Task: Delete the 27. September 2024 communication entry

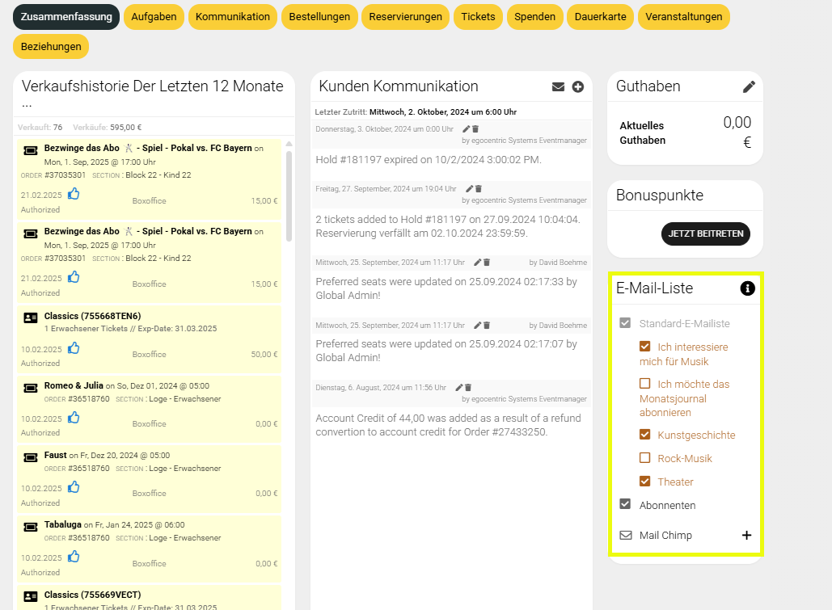Action: (479, 189)
